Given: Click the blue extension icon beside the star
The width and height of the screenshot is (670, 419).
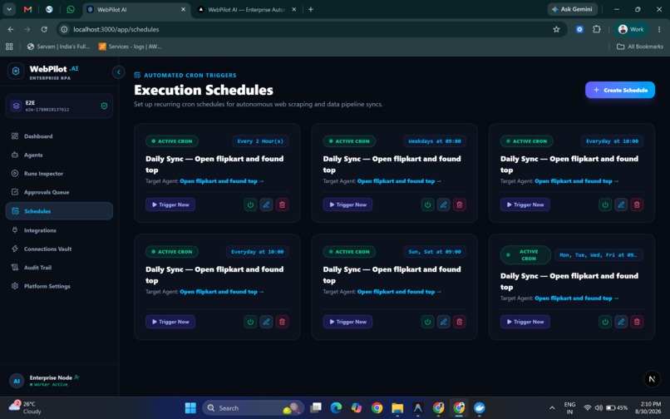Looking at the screenshot, I should pyautogui.click(x=579, y=29).
